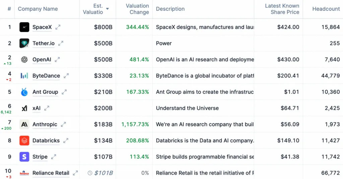Expand the SpaceX row details arrow
The image size is (343, 179).
coord(58,27)
